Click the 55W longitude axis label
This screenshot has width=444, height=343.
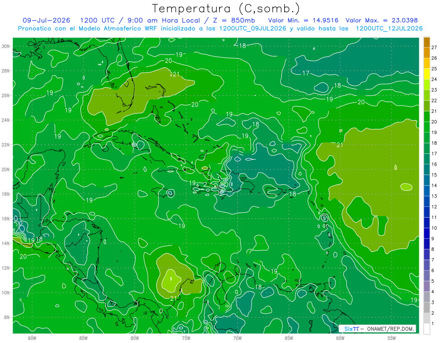pos(392,338)
